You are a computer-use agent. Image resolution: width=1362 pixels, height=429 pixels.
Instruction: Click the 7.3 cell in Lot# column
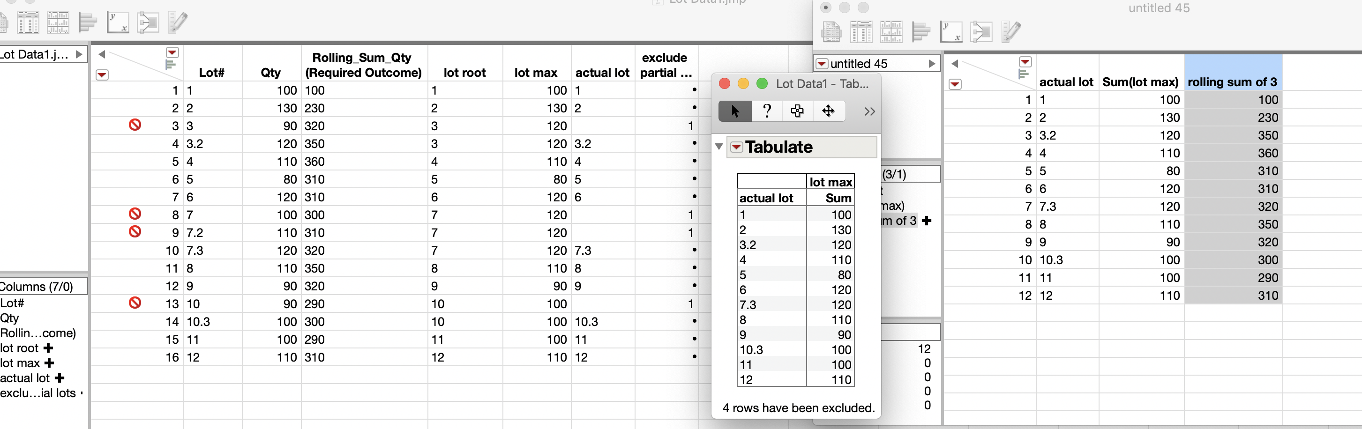tap(195, 251)
